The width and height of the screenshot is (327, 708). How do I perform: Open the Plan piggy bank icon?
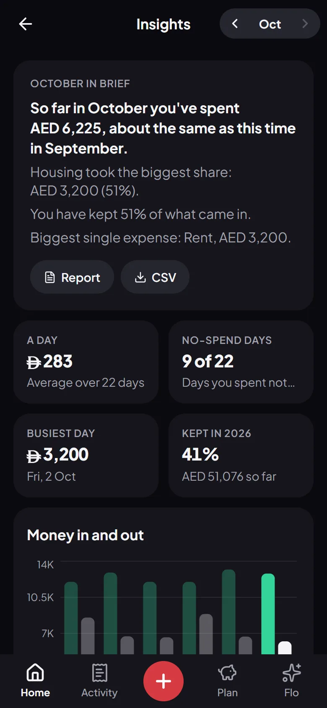pos(227,673)
